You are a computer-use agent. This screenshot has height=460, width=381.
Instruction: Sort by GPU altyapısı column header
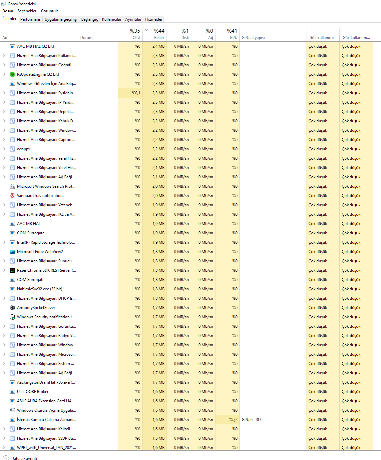click(273, 34)
